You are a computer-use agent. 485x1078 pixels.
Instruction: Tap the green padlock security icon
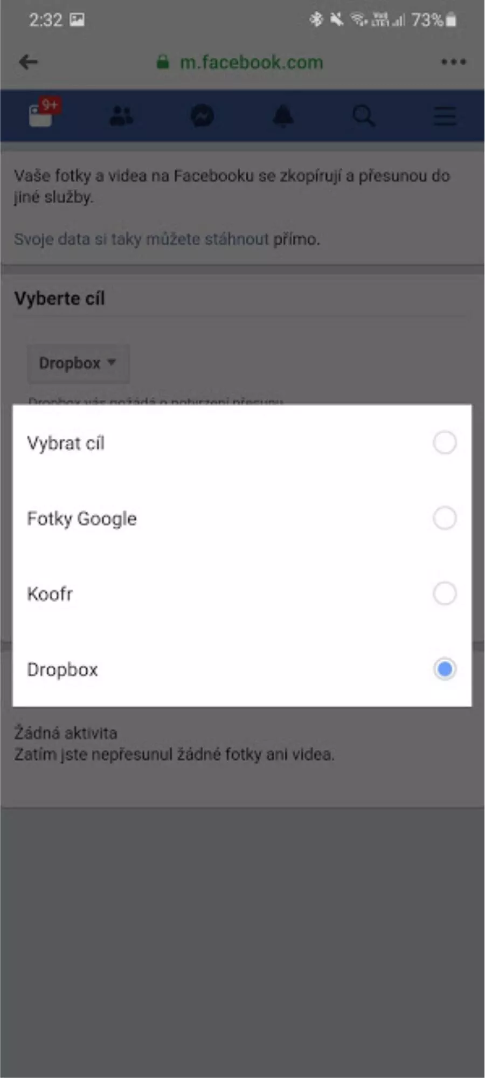[x=163, y=62]
